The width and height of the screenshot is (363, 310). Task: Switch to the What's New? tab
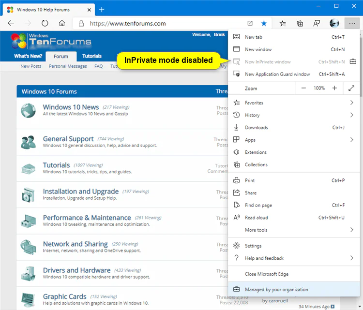28,56
